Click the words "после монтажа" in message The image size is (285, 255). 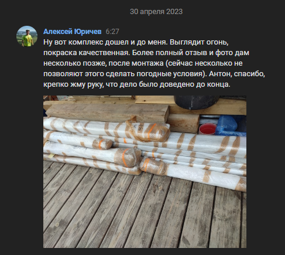[136, 63]
